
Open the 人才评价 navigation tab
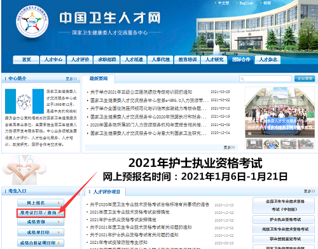pyautogui.click(x=80, y=60)
